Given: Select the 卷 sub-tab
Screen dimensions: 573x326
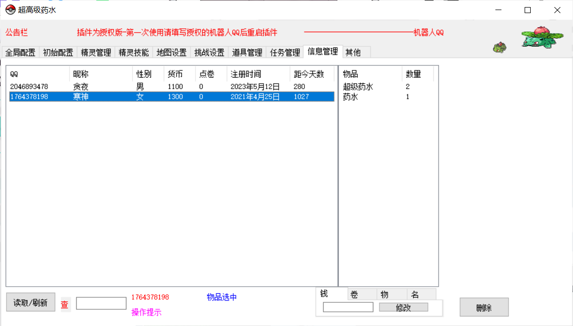Looking at the screenshot, I should (354, 295).
